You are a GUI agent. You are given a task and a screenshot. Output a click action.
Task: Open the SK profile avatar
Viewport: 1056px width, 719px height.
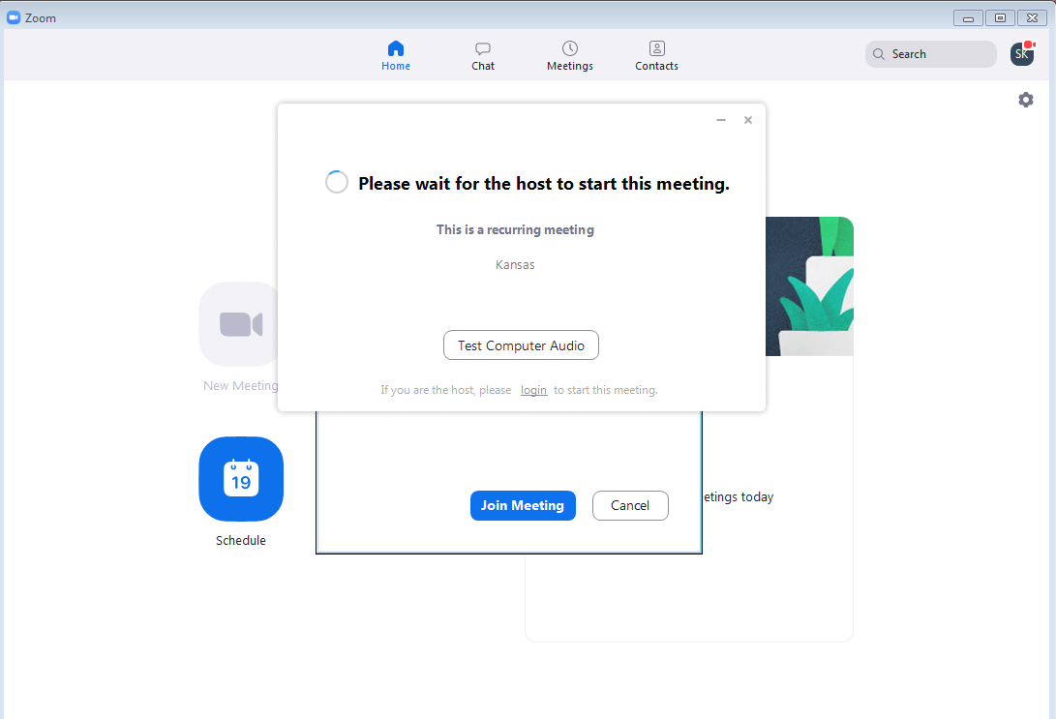coord(1022,54)
